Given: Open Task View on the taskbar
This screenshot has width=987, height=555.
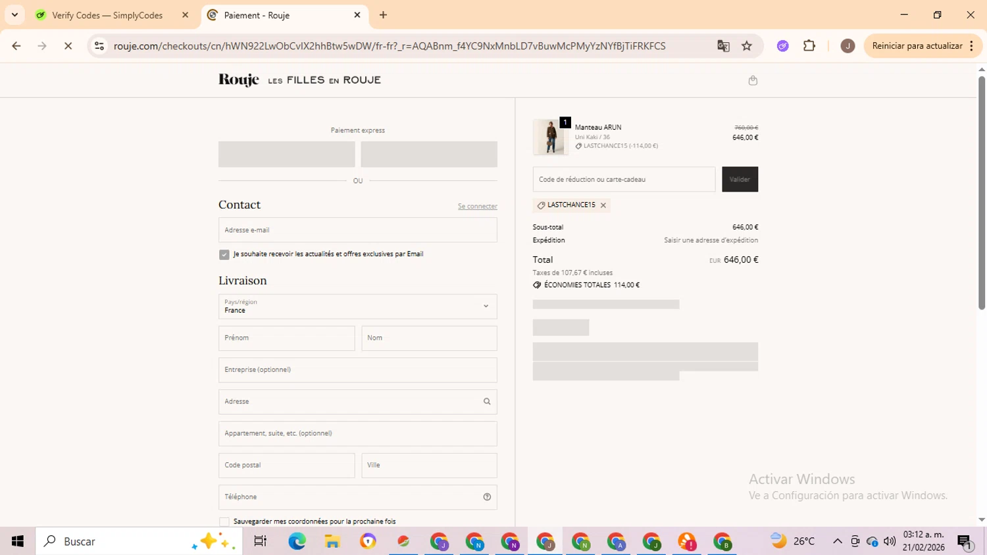Looking at the screenshot, I should [261, 541].
